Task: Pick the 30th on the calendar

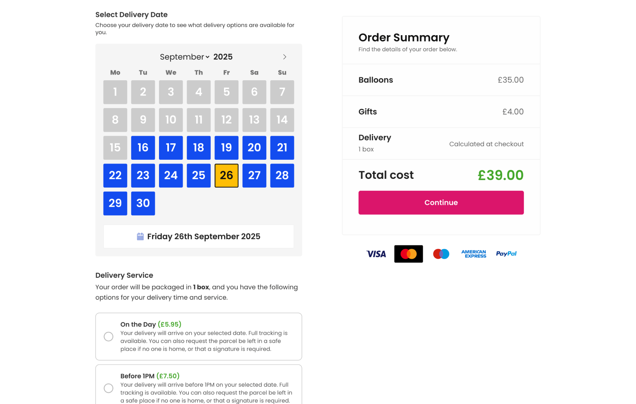Action: pyautogui.click(x=143, y=203)
